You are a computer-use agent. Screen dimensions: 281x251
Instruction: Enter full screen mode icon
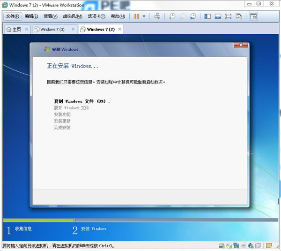coord(228,16)
